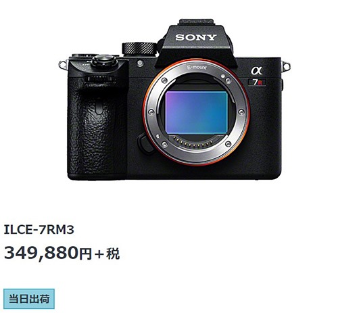Image resolution: width=338 pixels, height=313 pixels.
Task: Click the gold contact pins below the sensor
Action: pos(195,142)
